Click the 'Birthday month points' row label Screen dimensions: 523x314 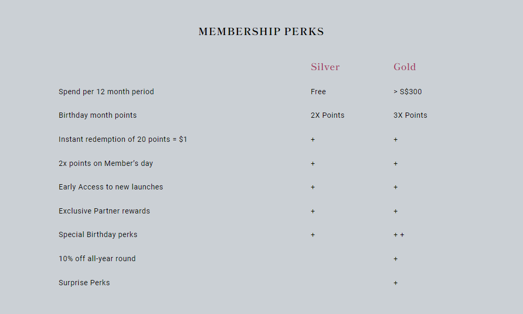pos(97,115)
